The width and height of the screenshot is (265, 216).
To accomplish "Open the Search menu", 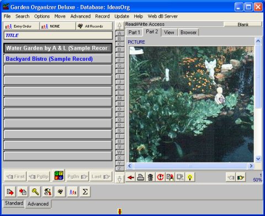I will pyautogui.click(x=22, y=16).
